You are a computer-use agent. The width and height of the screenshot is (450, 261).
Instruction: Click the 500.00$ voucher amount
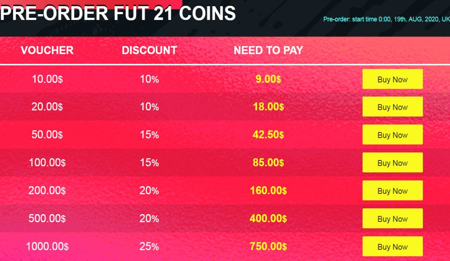click(x=47, y=218)
